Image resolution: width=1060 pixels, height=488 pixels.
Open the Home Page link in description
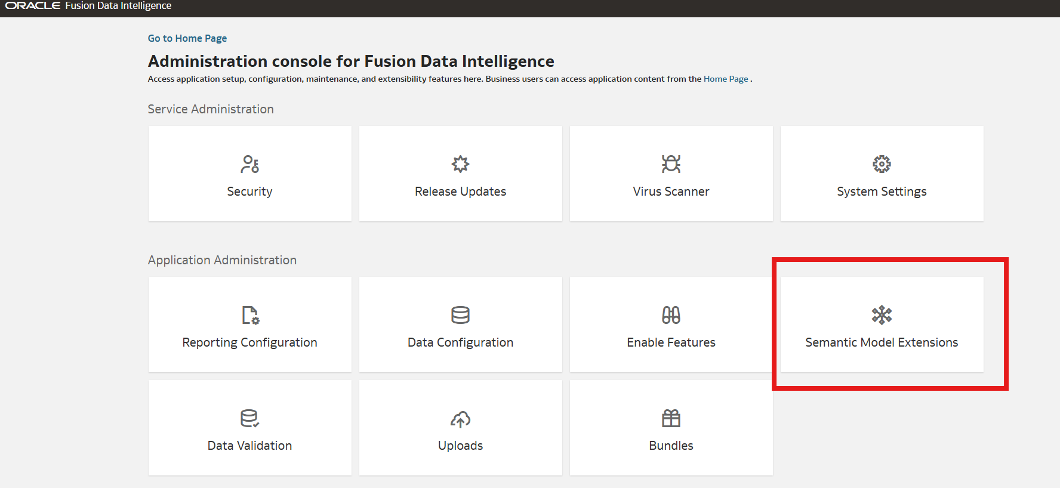coord(725,79)
